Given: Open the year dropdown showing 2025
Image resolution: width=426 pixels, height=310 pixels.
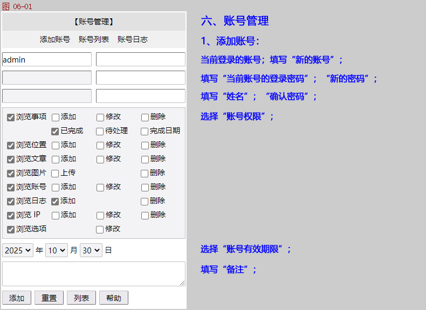Looking at the screenshot, I should 18,251.
